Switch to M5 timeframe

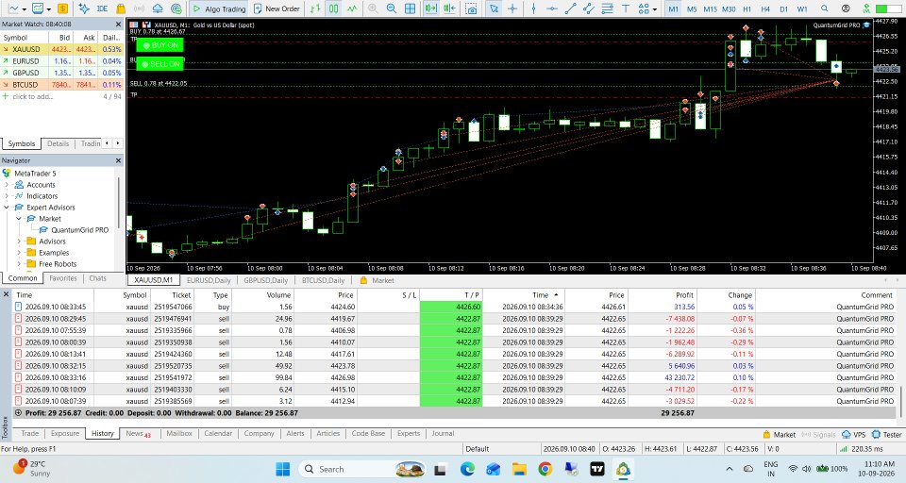click(692, 8)
